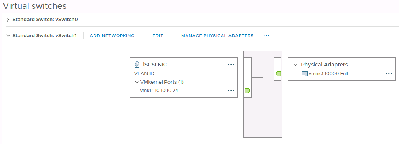Collapse the VMkernel Ports (1) list
This screenshot has width=399, height=144.
click(137, 82)
